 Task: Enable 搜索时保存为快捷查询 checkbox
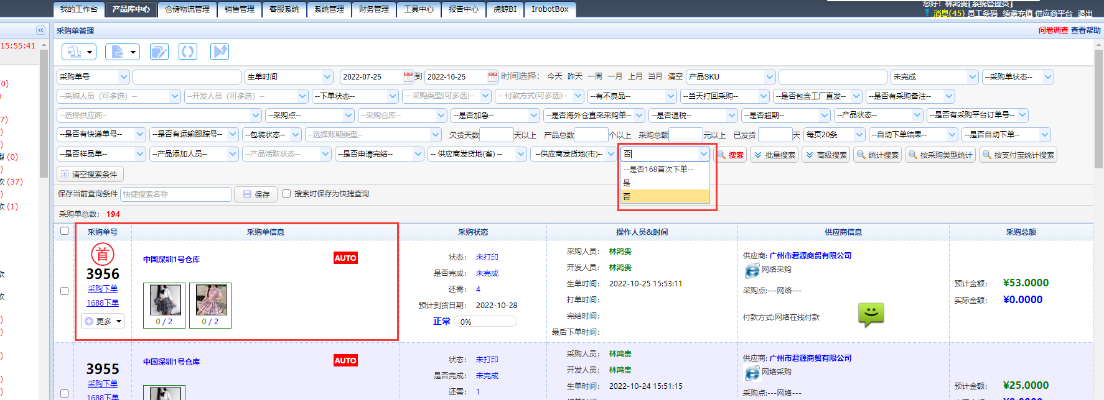pyautogui.click(x=287, y=194)
